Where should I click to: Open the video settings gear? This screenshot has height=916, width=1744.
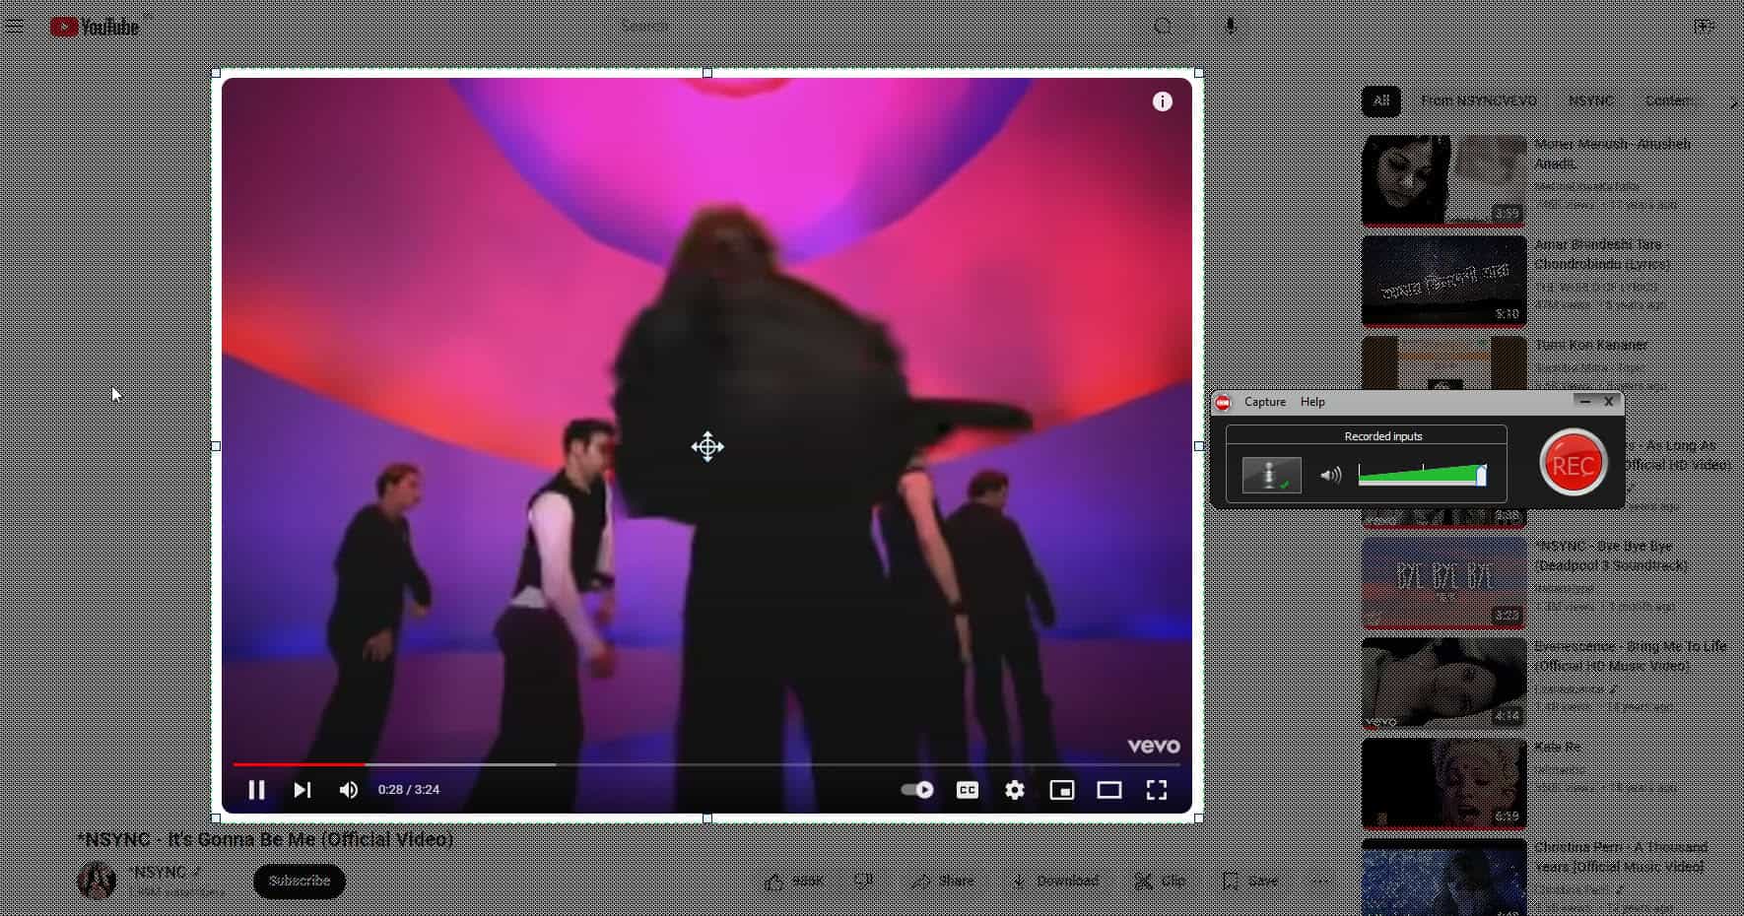click(x=1015, y=790)
